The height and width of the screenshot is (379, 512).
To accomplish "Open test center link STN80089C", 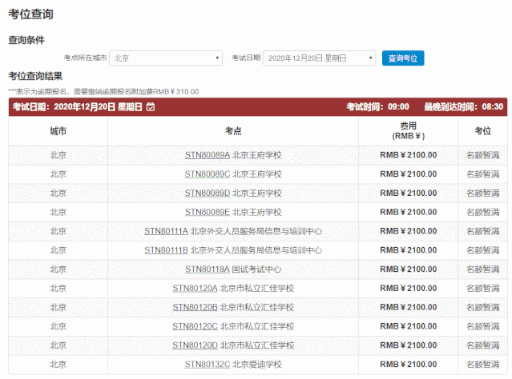I will click(207, 174).
